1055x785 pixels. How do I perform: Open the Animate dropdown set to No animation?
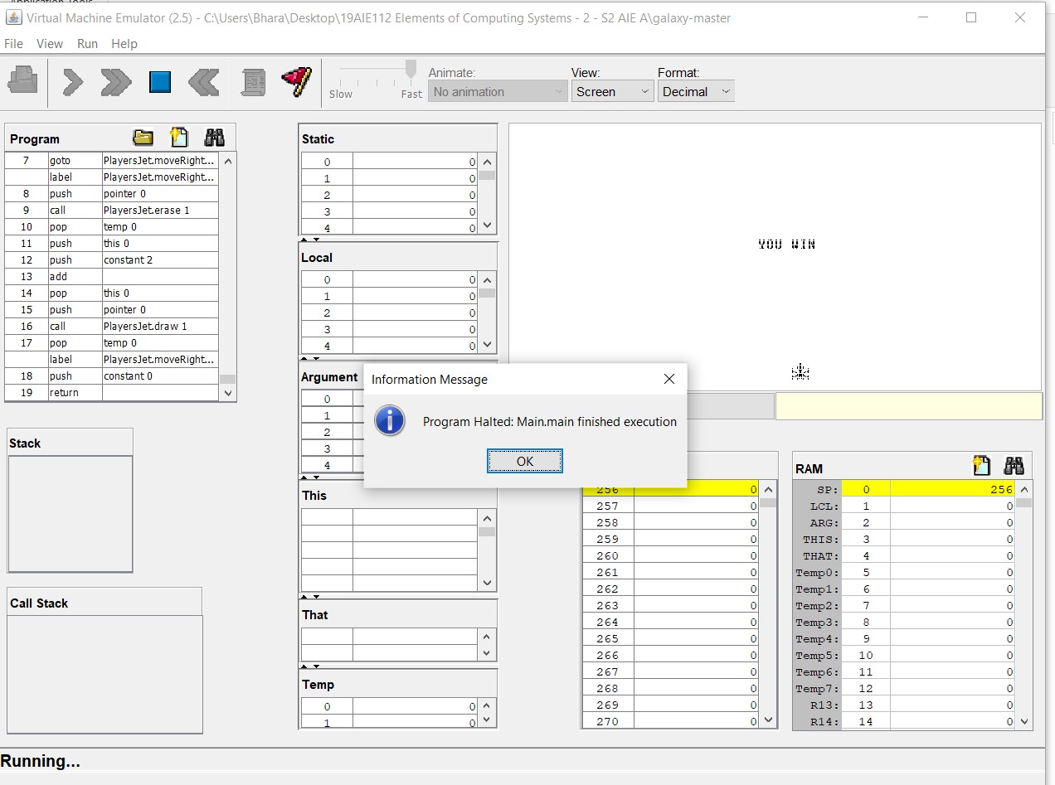[x=497, y=91]
